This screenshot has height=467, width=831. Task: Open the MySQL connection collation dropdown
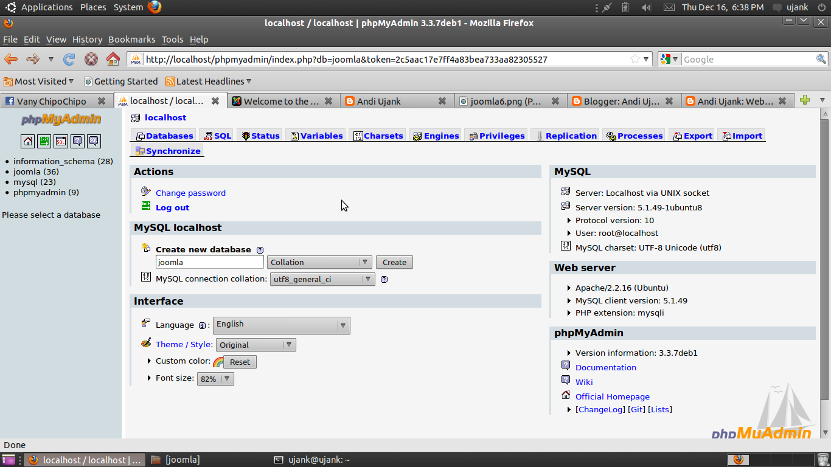tap(322, 280)
